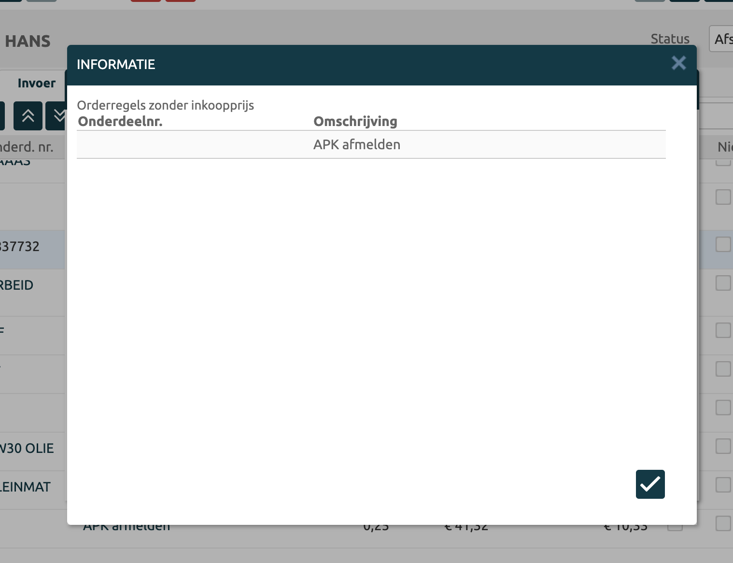Click the Onderdeelnr. column header in the dialog
This screenshot has width=733, height=563.
120,121
